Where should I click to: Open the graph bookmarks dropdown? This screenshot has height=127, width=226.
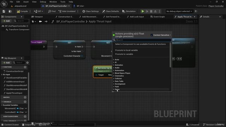coord(34,22)
